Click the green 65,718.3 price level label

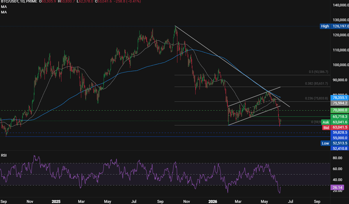click(x=340, y=117)
